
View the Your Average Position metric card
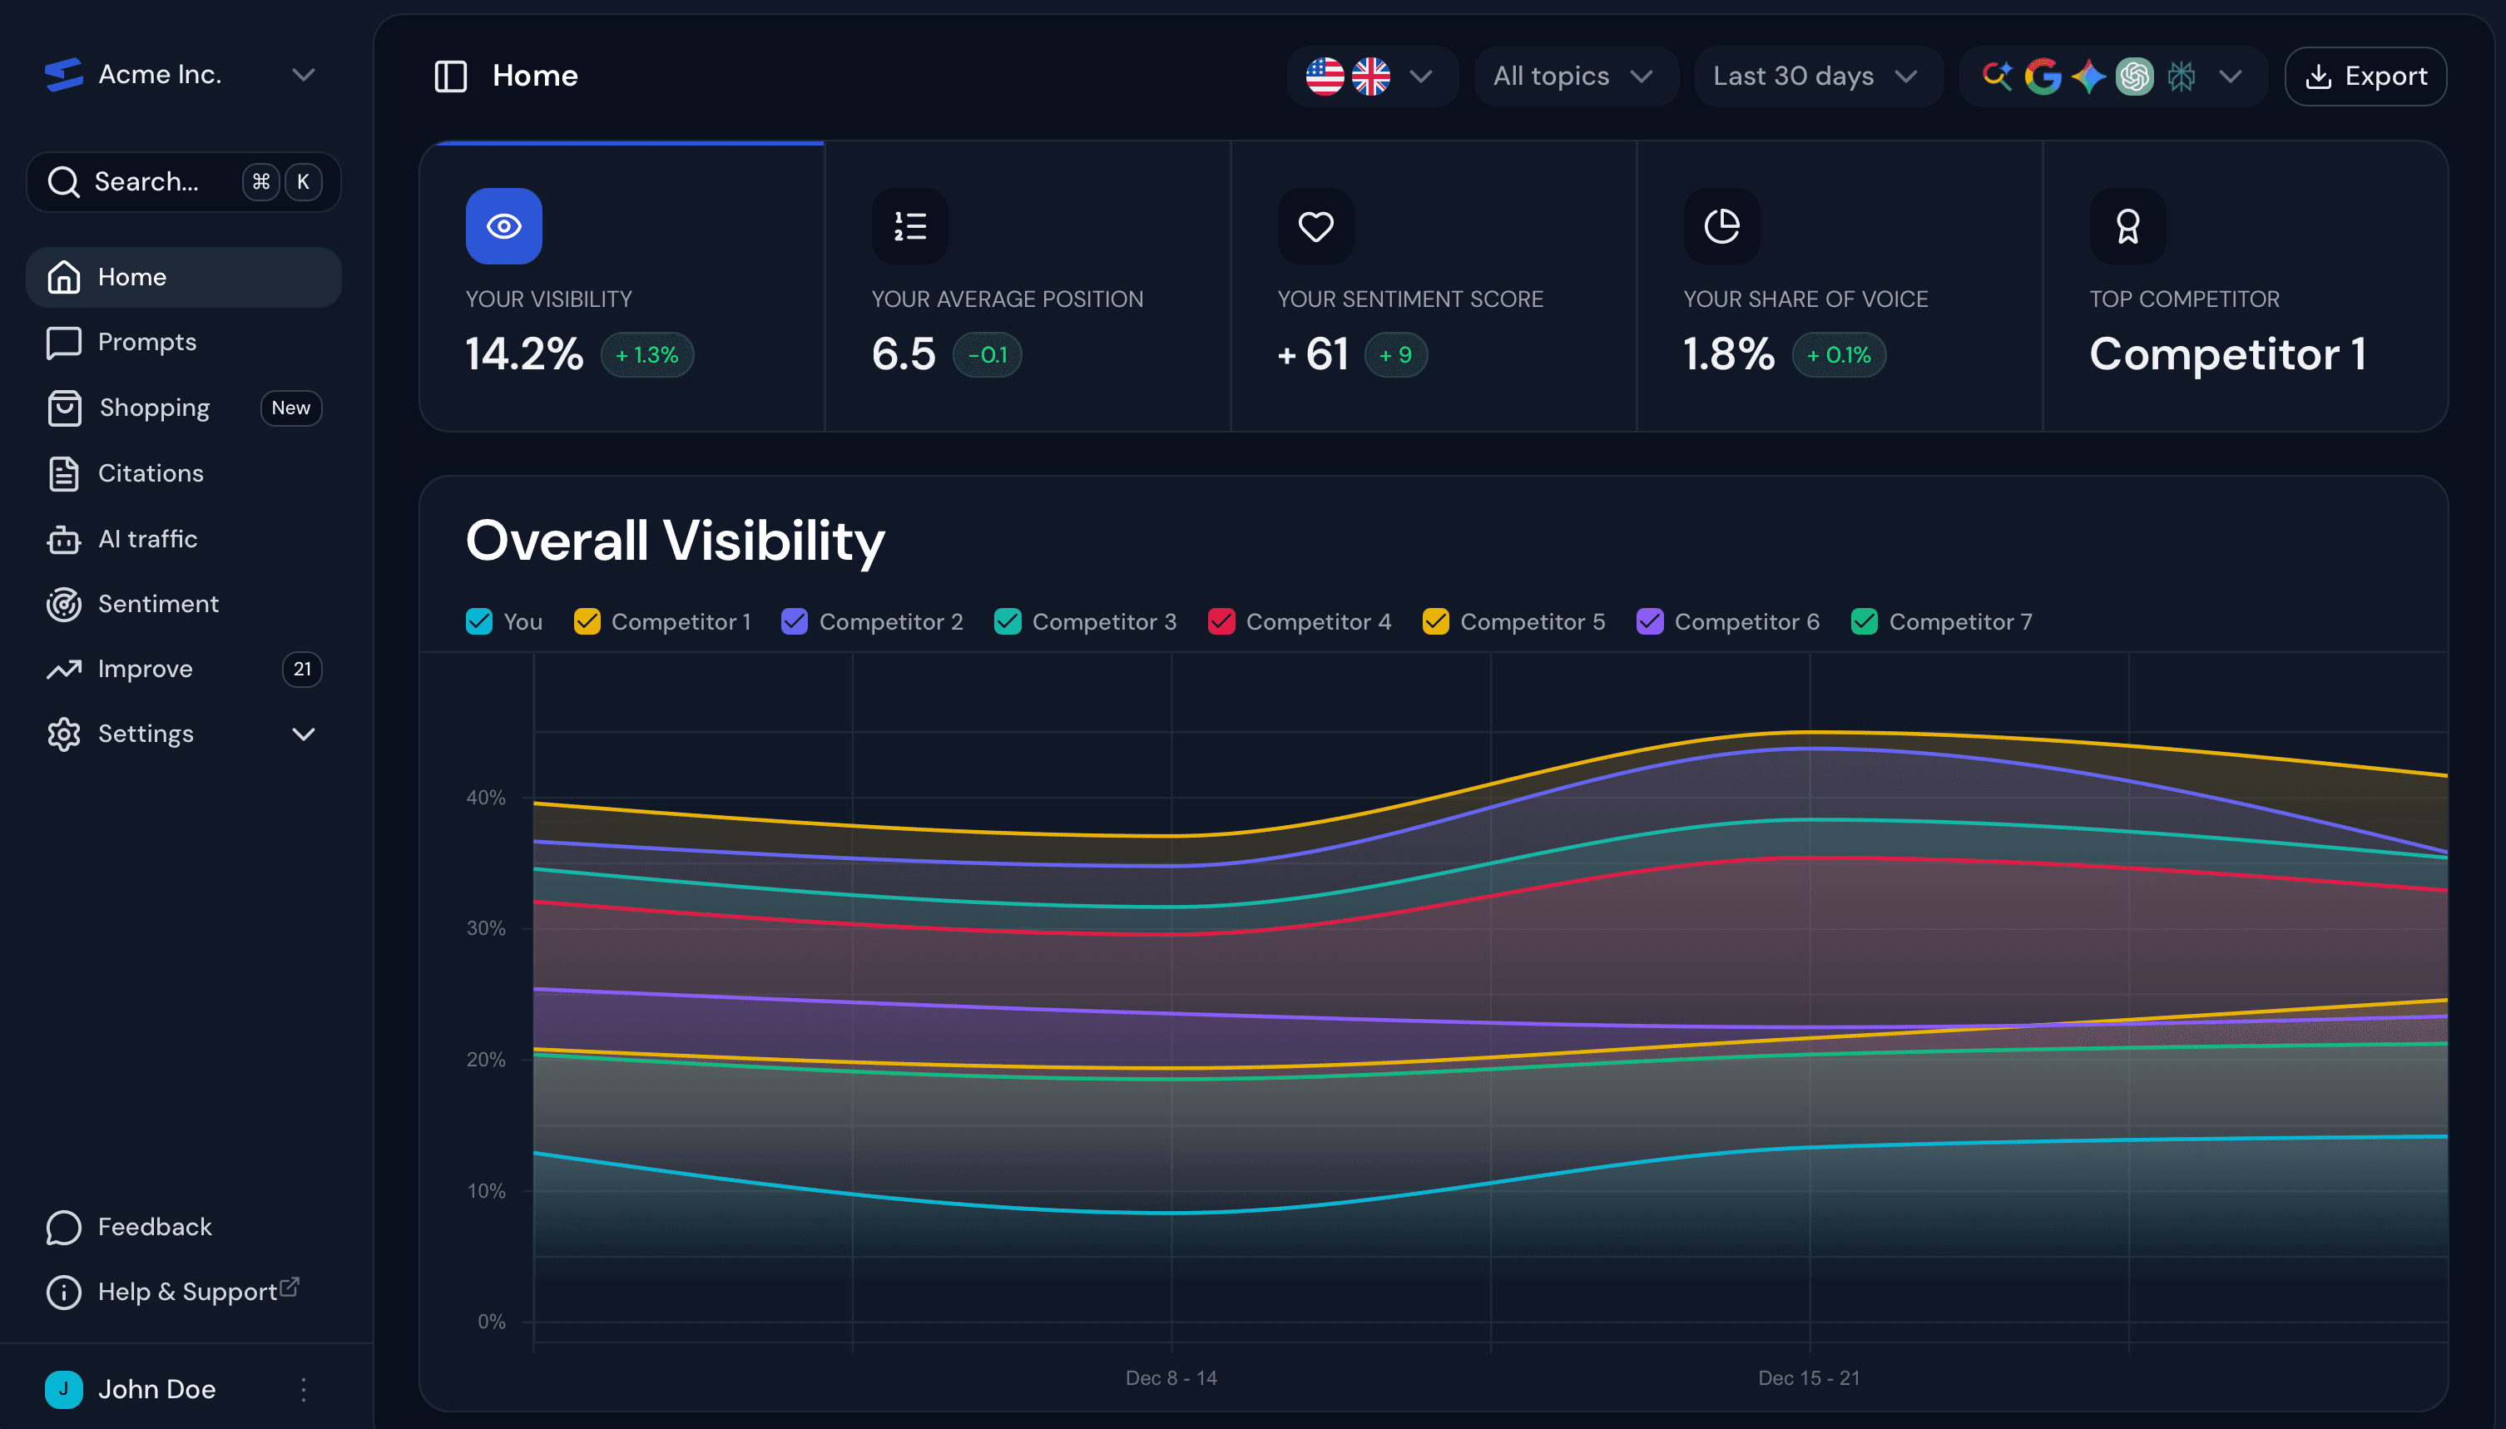1026,284
